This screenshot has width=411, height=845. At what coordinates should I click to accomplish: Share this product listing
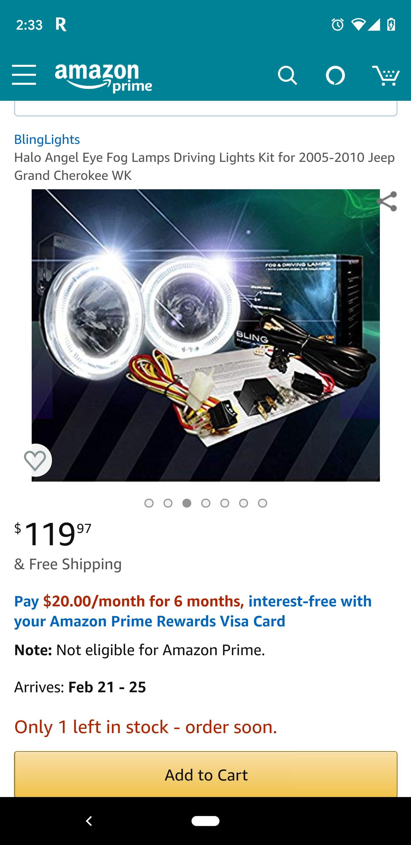(x=387, y=202)
